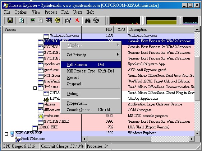Screen dimensions: 202x151
Task: Click the I/O history mini graph
Action: [190, 20]
